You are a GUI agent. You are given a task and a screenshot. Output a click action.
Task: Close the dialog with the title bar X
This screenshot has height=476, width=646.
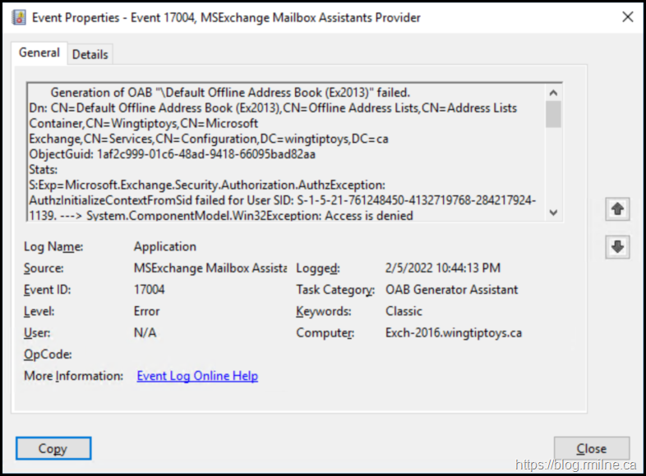point(627,16)
